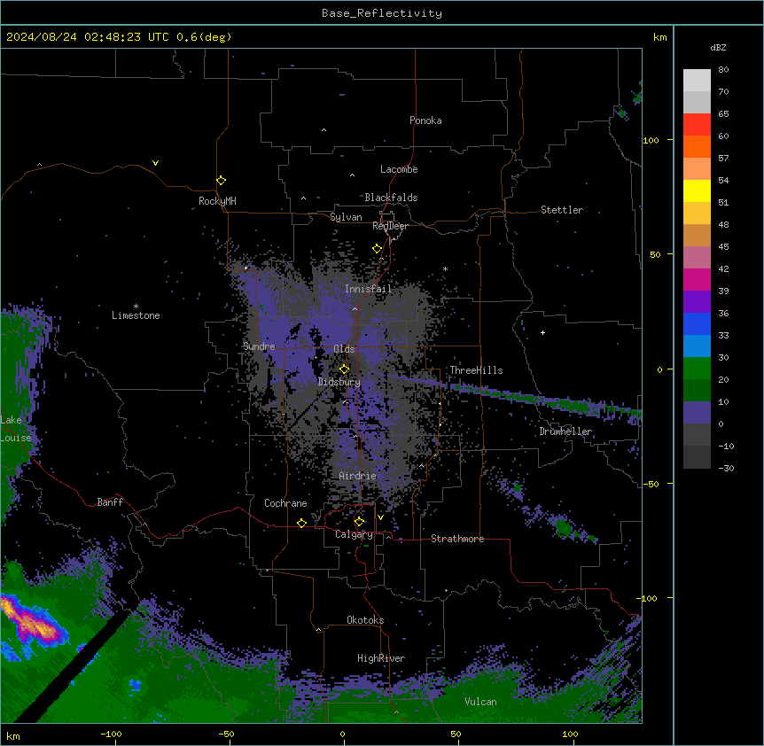This screenshot has width=764, height=746.
Task: Click the white plus marker west of Drumheller
Action: click(x=542, y=332)
